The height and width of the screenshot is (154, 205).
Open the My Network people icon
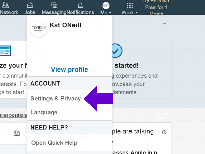(x=5, y=5)
